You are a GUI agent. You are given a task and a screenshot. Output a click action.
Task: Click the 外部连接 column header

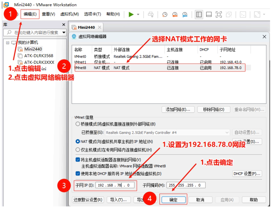(x=122, y=50)
